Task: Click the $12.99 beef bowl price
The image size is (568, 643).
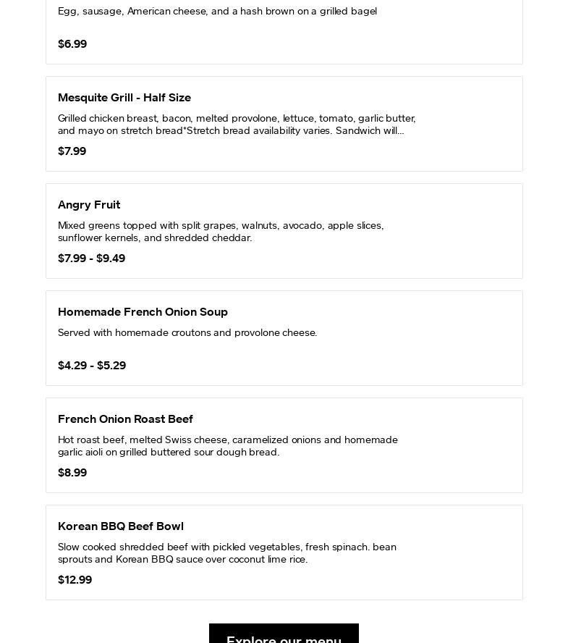Action: (x=75, y=580)
